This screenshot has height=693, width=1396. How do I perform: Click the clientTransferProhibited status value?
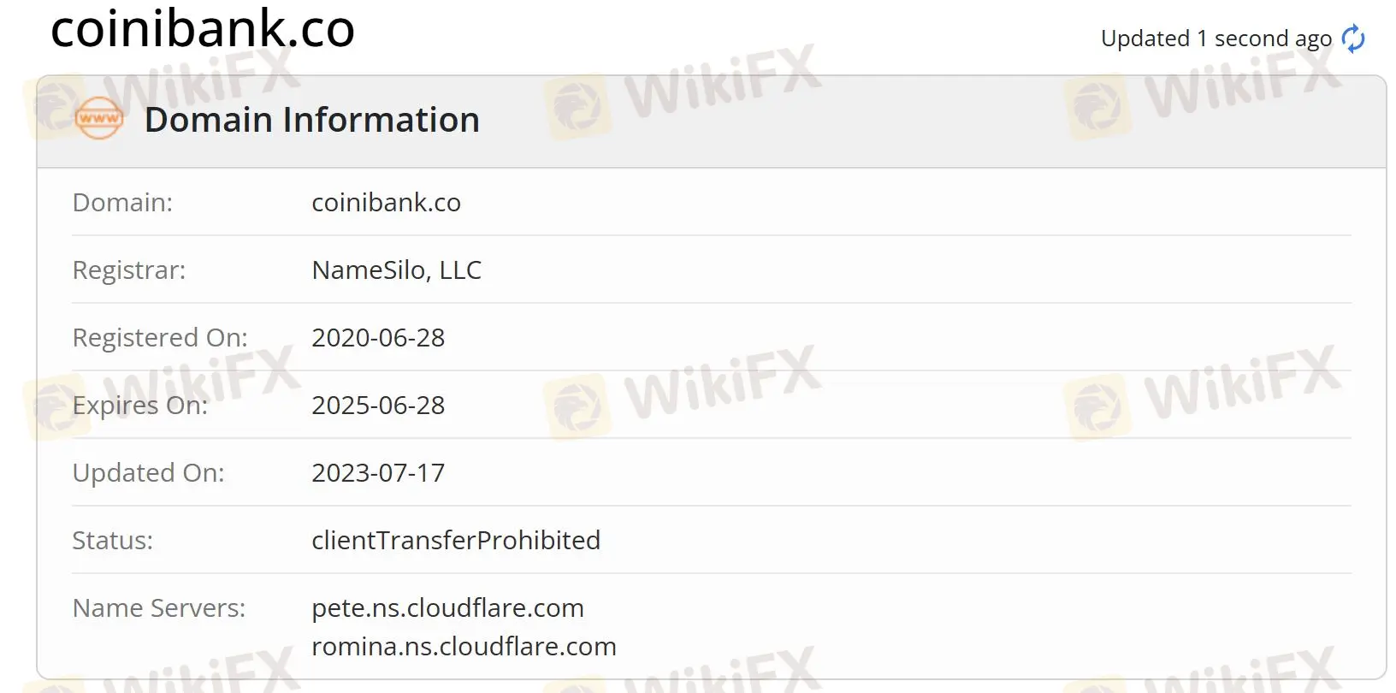[x=456, y=541]
